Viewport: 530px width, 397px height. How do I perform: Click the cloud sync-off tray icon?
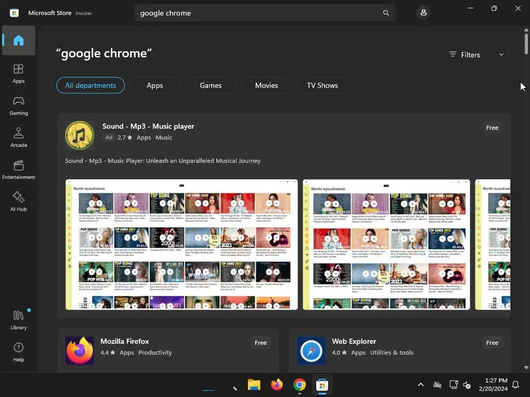click(437, 385)
